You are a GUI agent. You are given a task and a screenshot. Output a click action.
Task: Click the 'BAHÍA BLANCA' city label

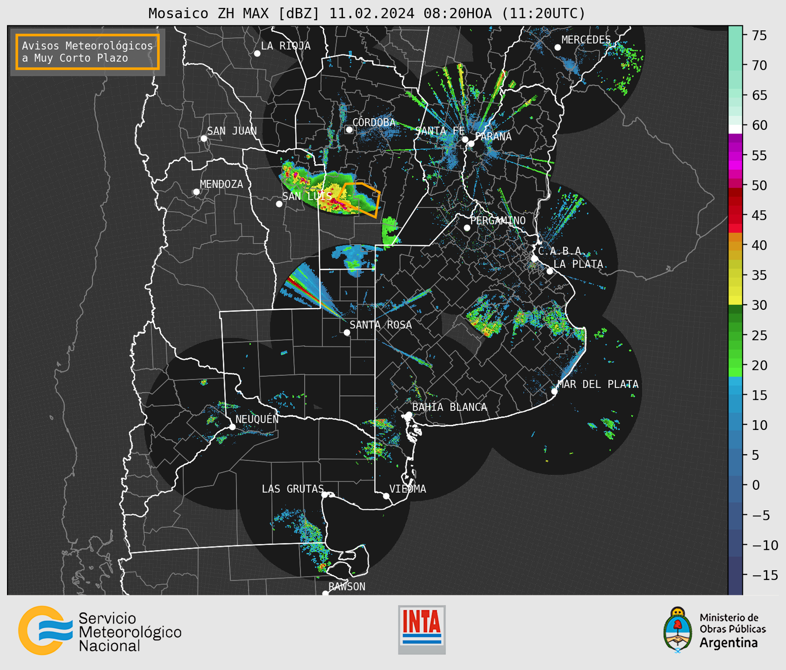pos(450,407)
